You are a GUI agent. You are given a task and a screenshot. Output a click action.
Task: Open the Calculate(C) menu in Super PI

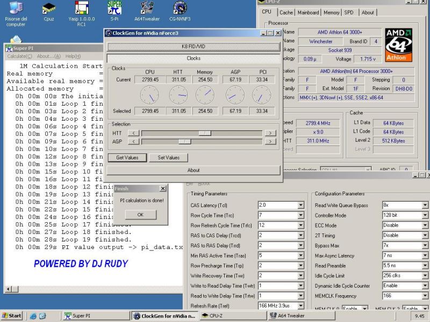(19, 56)
